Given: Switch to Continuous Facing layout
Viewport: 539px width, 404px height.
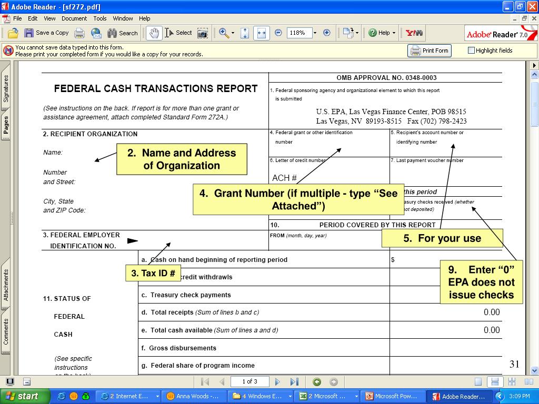Looking at the screenshot, I should pyautogui.click(x=512, y=382).
